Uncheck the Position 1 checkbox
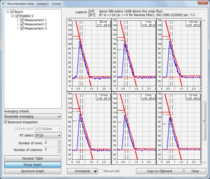This screenshot has height=179, width=210. 17,16
